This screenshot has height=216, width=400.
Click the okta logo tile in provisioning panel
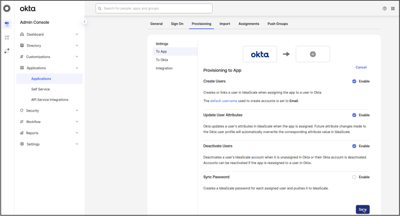pos(260,54)
